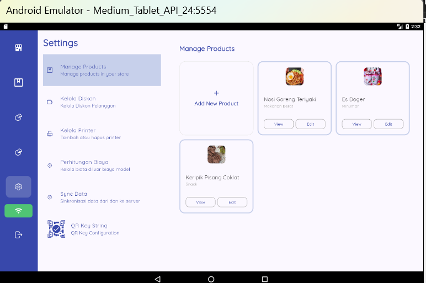
Task: Open the Manage Products settings item
Action: (x=102, y=70)
